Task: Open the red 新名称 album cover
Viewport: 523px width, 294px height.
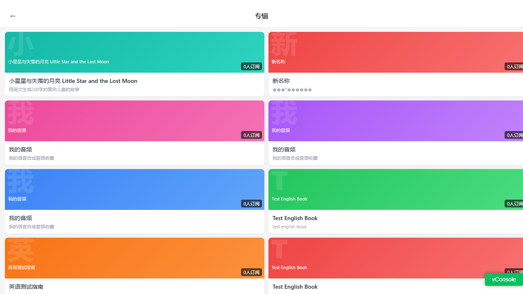Action: pyautogui.click(x=396, y=52)
